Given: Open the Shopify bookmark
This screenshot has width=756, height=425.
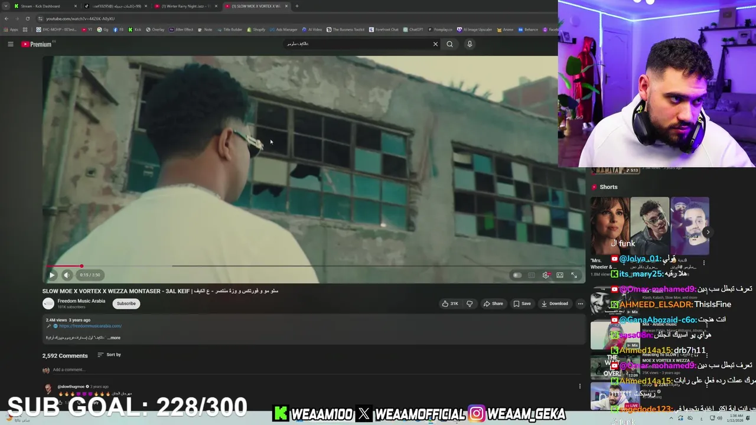Looking at the screenshot, I should (256, 30).
